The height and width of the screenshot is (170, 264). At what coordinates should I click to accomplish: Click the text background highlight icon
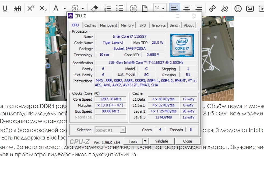(75, 8)
